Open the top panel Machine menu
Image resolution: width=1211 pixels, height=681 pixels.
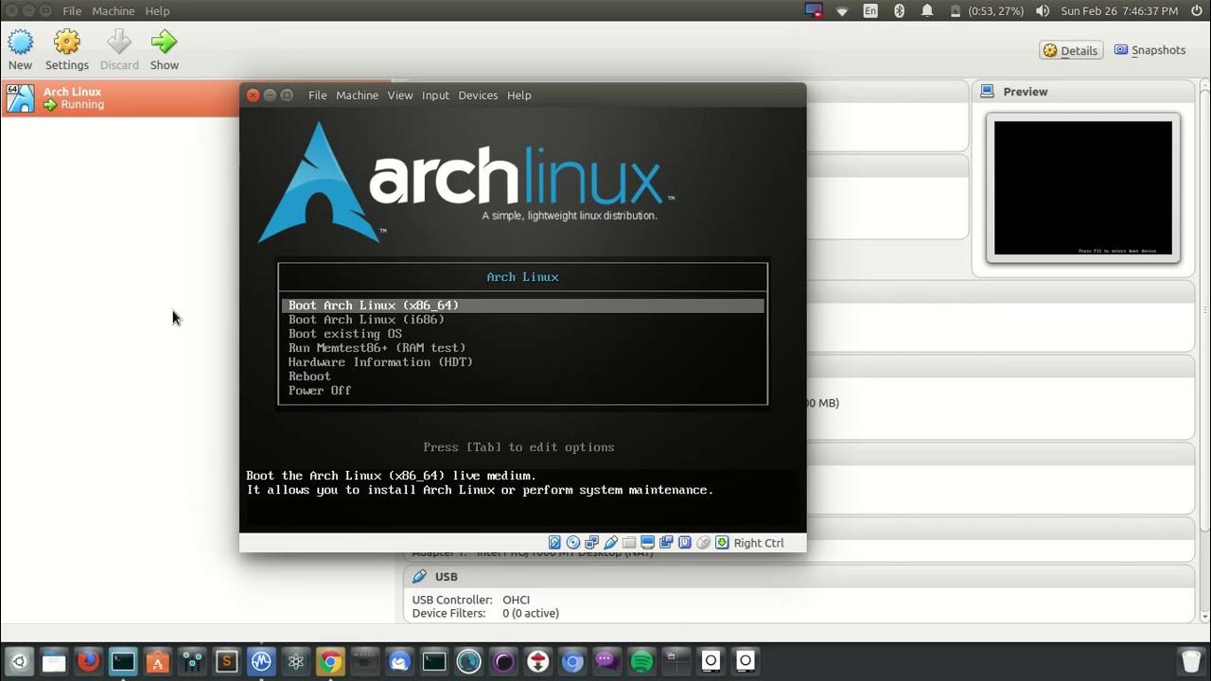coord(114,11)
